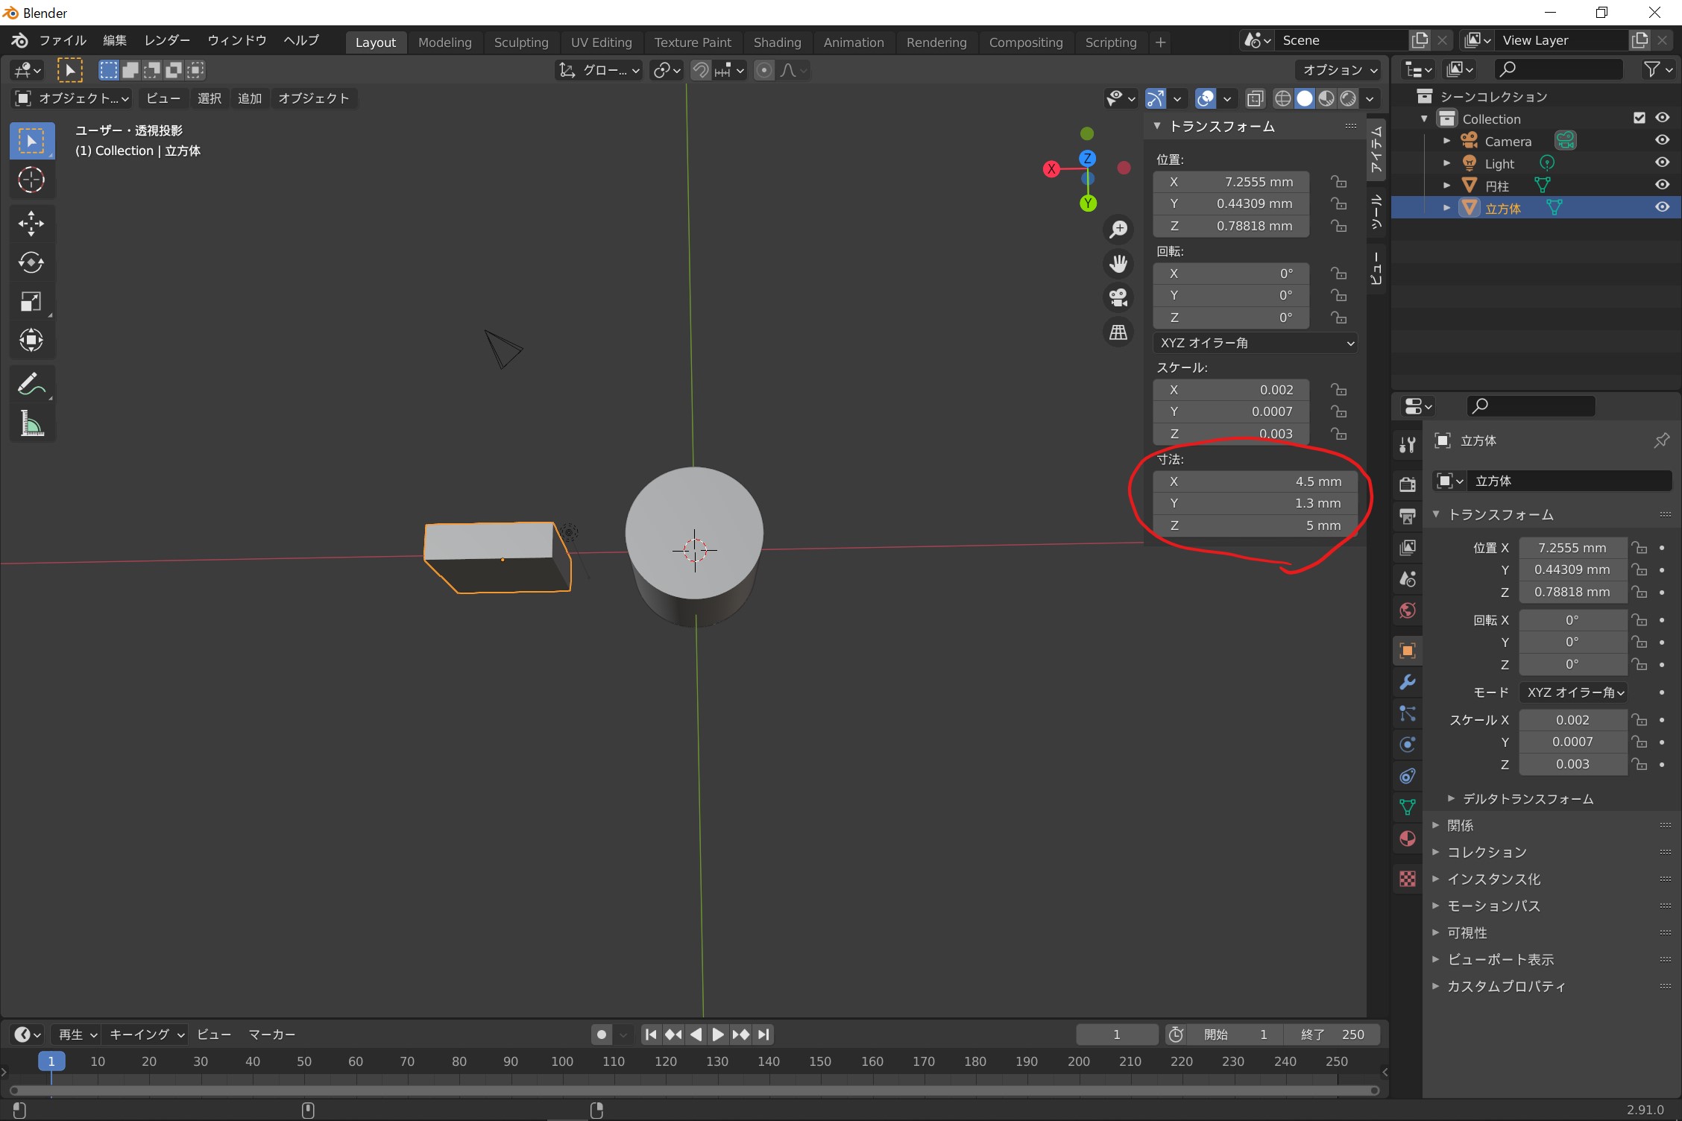Open the XYZ オイラー角 rotation mode dropdown

1256,343
